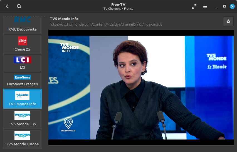
Task: Choose the Euronews Français channel
Action: click(x=23, y=80)
